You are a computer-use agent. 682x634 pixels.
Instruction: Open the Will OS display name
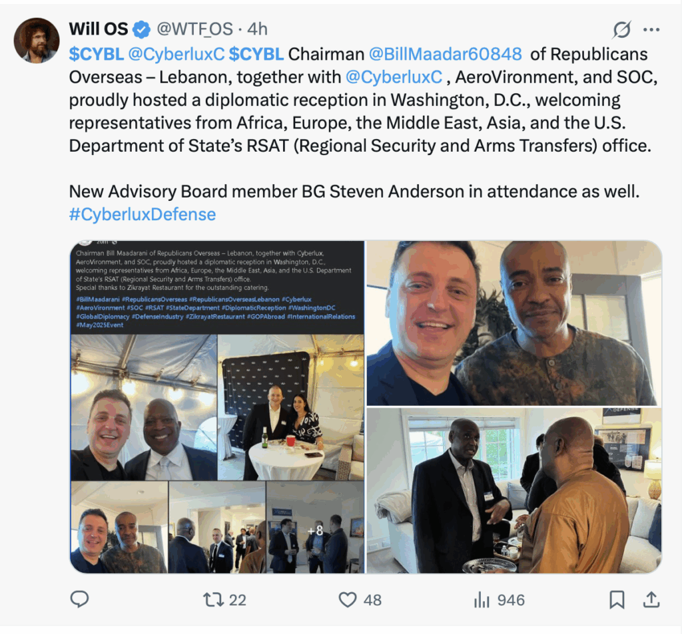point(99,29)
